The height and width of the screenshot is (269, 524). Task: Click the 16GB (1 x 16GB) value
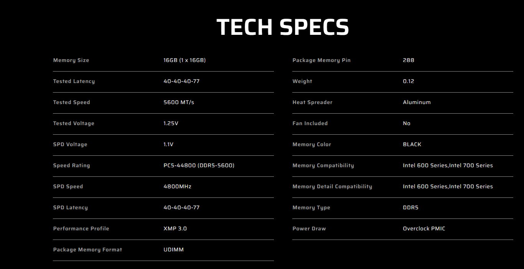coord(185,60)
